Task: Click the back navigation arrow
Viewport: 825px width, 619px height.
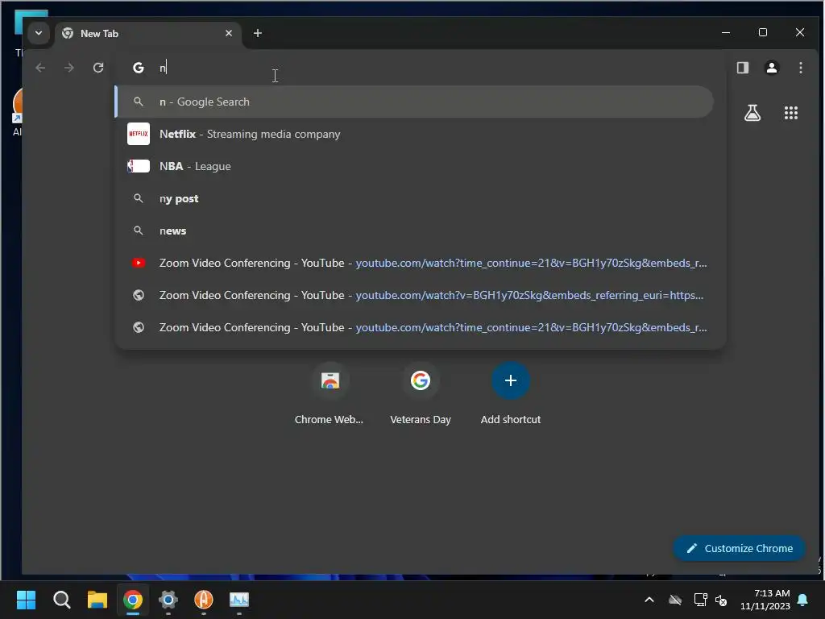Action: (40, 68)
